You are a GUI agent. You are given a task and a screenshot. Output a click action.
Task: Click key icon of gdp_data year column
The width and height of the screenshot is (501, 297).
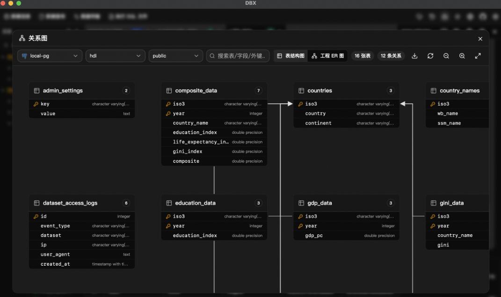click(300, 226)
